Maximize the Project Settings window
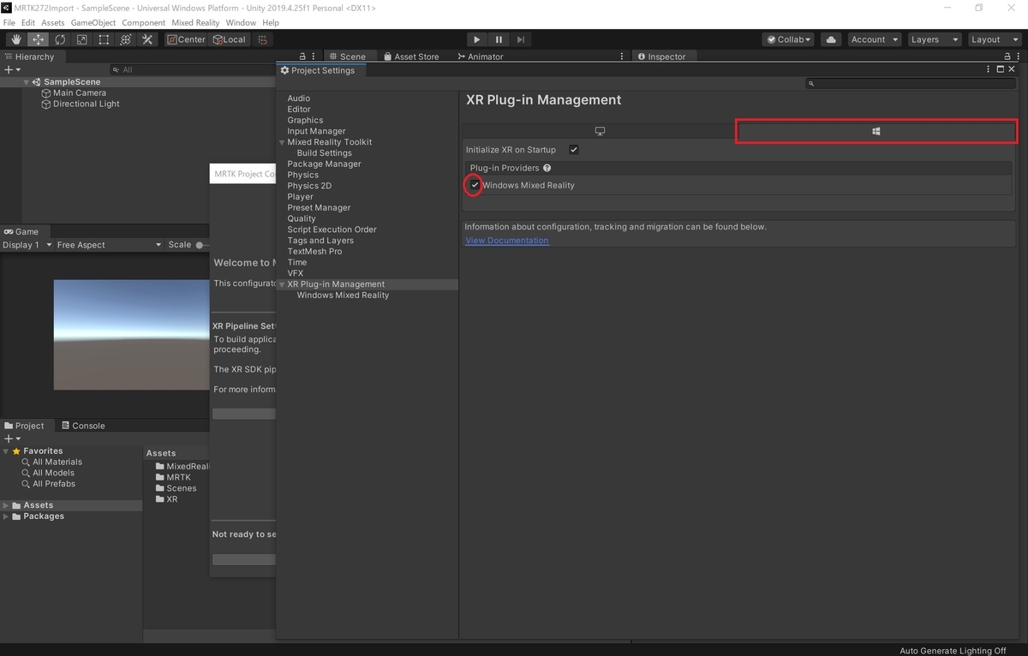Image resolution: width=1028 pixels, height=656 pixels. (x=1000, y=69)
